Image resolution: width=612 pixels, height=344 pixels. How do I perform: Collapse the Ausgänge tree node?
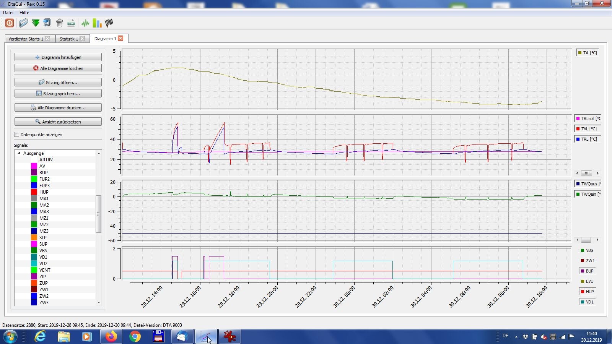(19, 153)
